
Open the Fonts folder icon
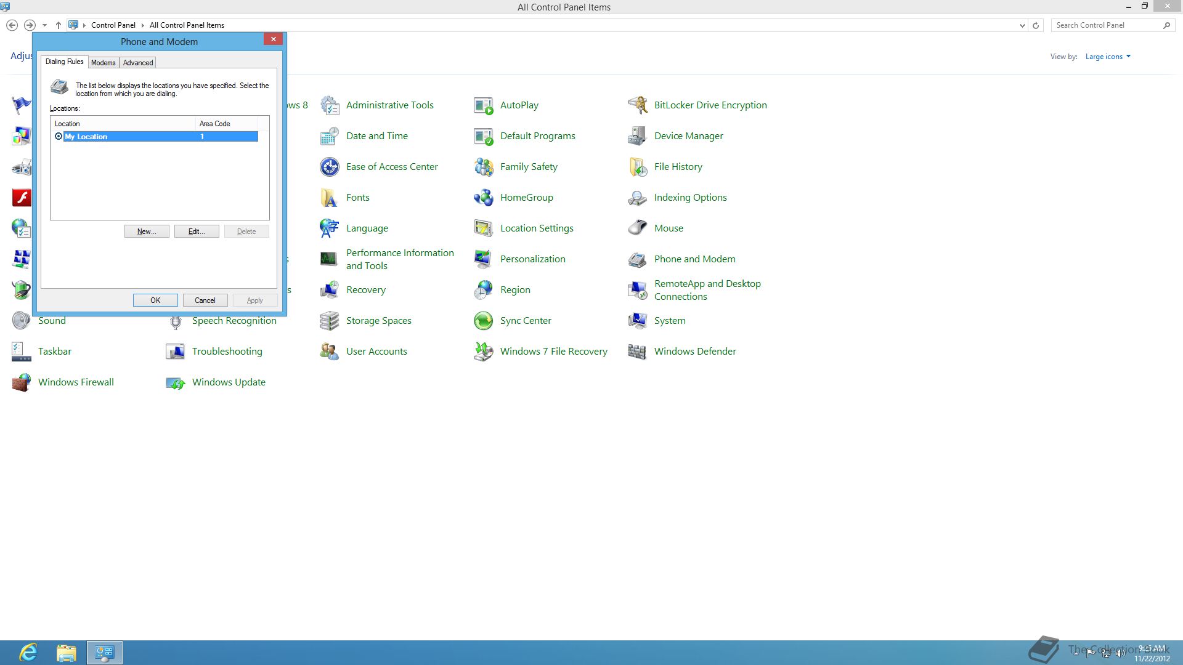[330, 198]
